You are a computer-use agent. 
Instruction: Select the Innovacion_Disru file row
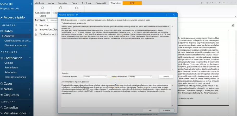point(46,30)
